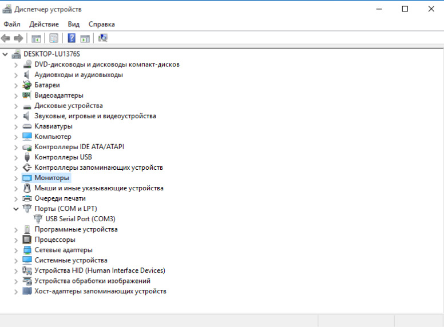Select Аудиовходы и аудиовыходы row text
This screenshot has width=444, height=327.
(79, 75)
